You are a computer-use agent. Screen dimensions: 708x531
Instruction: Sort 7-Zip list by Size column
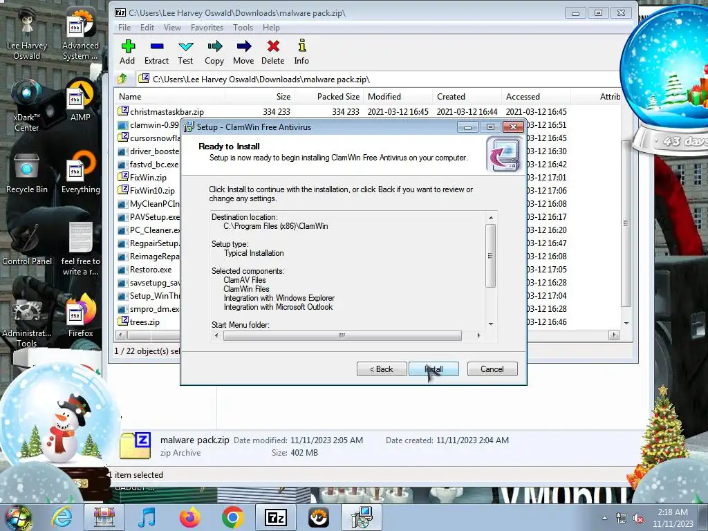point(259,97)
